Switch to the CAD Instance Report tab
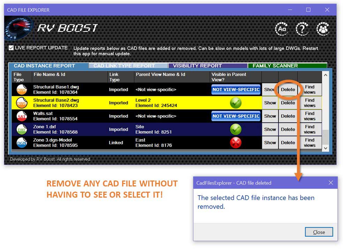 [49, 66]
